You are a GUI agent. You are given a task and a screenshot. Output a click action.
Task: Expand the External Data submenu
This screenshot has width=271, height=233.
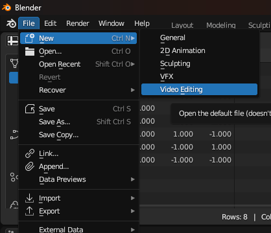78,229
